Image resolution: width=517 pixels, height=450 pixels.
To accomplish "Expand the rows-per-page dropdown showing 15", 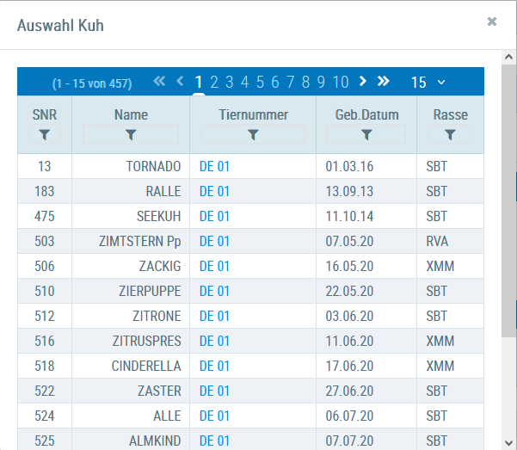I will [x=428, y=83].
